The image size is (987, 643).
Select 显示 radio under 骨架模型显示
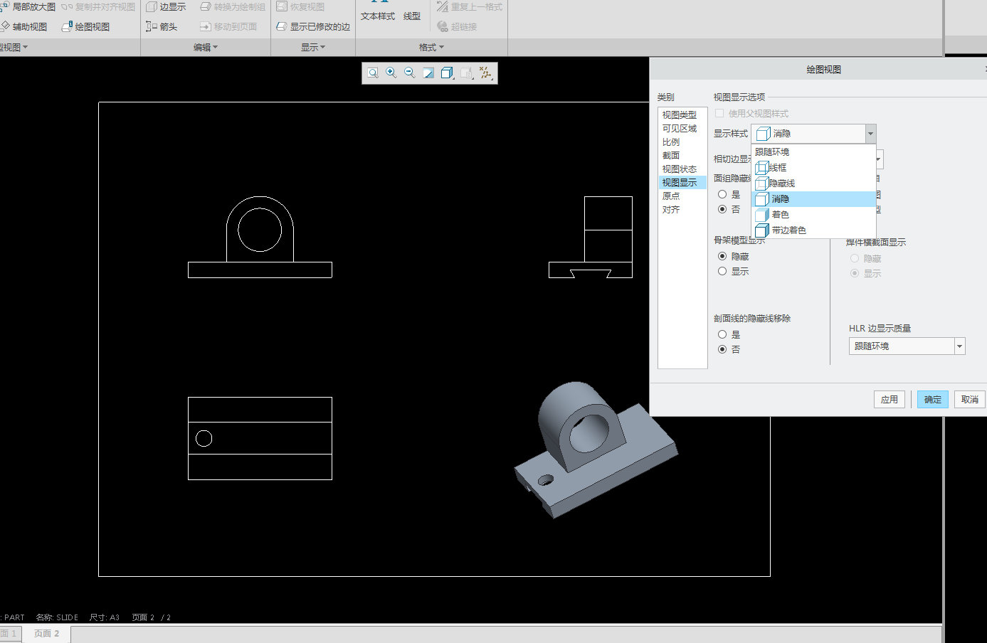click(722, 272)
